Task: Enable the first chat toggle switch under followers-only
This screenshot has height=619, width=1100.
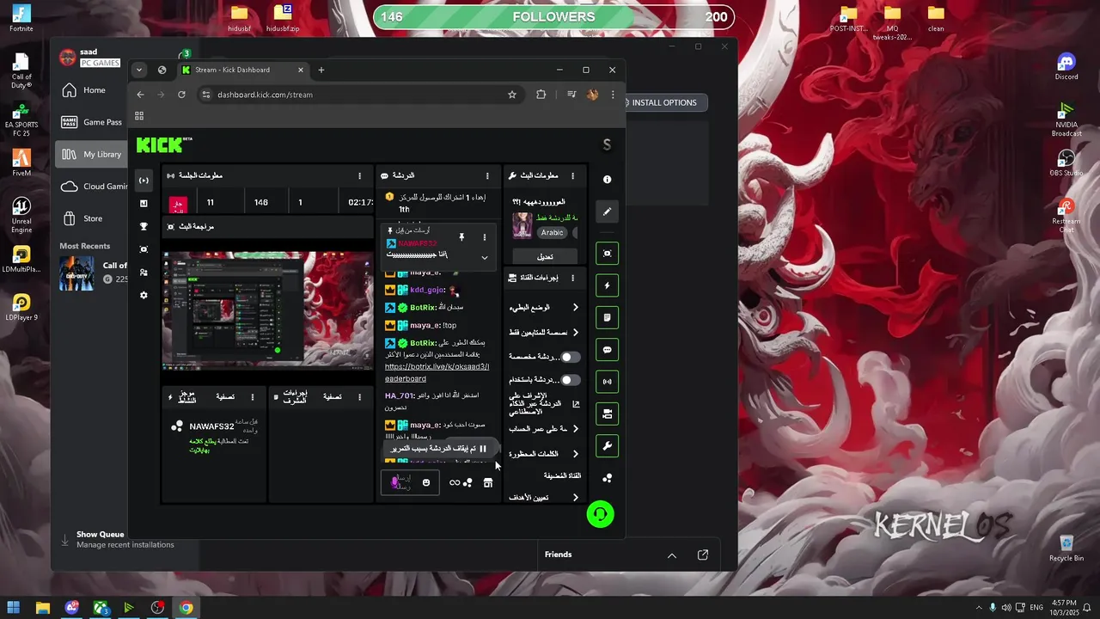Action: (x=570, y=357)
